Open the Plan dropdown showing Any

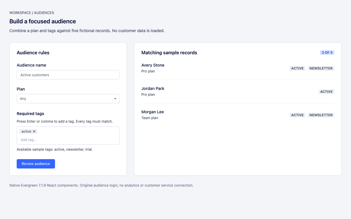point(68,99)
